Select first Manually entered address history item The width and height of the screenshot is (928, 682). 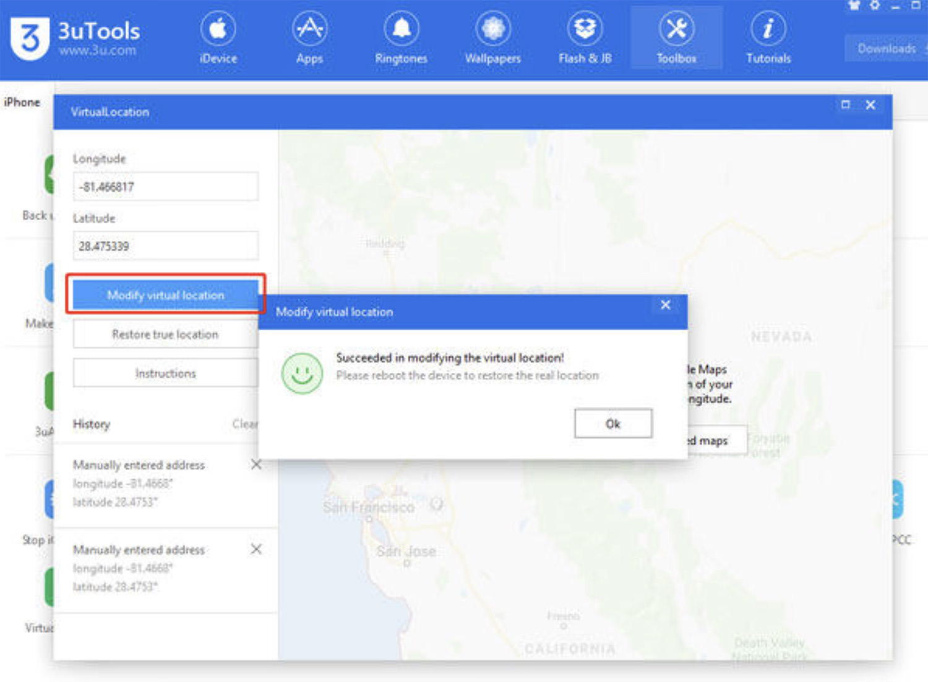tap(165, 484)
